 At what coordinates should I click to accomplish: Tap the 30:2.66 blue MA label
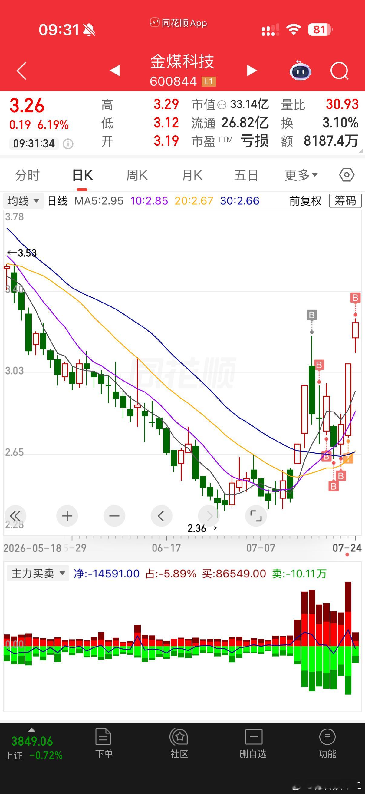240,201
